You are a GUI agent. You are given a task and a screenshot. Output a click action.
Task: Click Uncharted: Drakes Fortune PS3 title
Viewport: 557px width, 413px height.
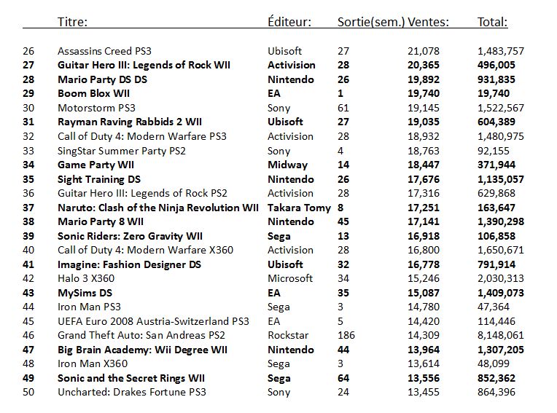[132, 392]
